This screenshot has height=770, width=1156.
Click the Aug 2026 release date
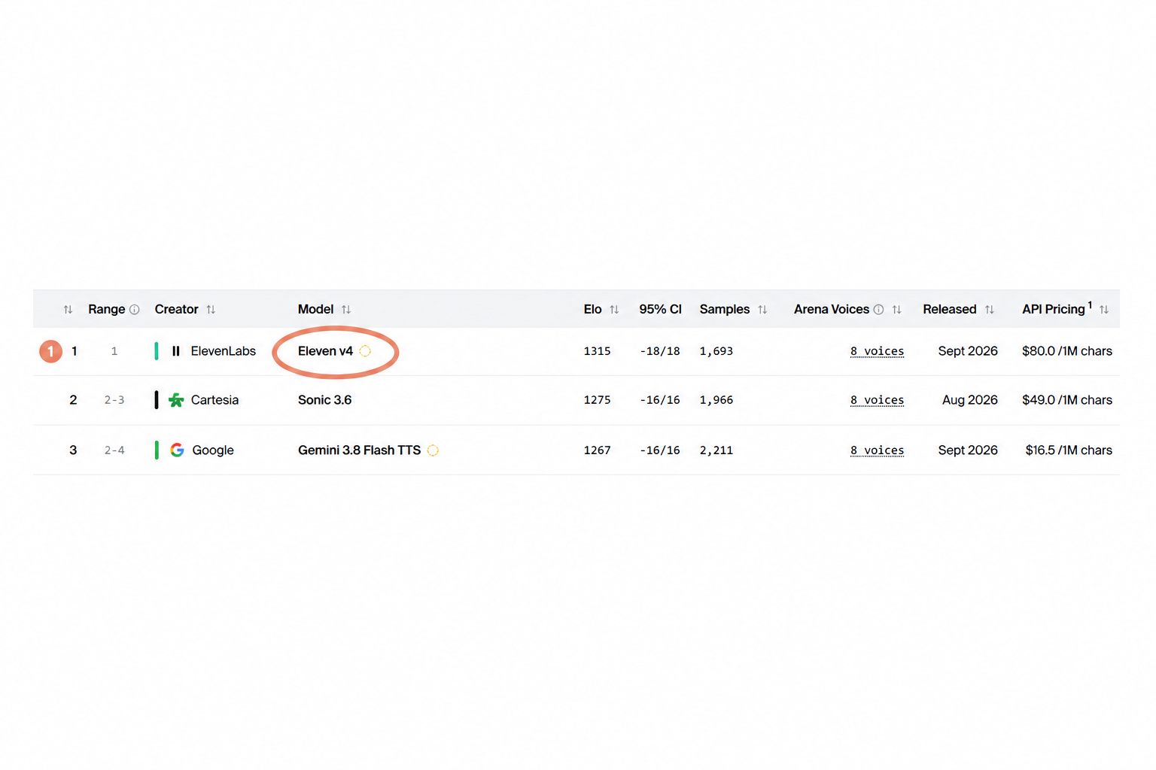(969, 400)
